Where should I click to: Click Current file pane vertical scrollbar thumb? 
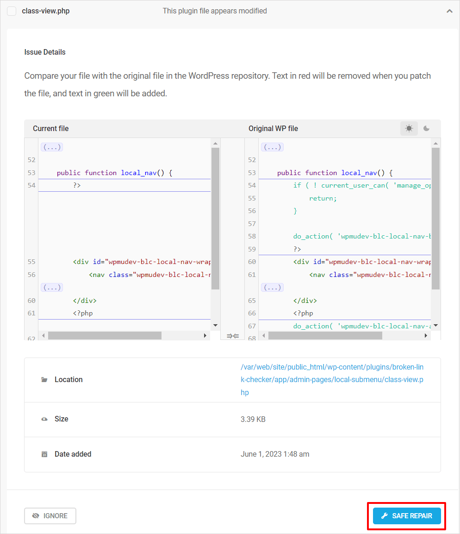(x=215, y=219)
